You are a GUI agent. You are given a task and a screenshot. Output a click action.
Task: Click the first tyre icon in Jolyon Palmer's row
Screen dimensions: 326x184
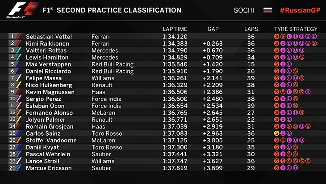click(x=277, y=120)
